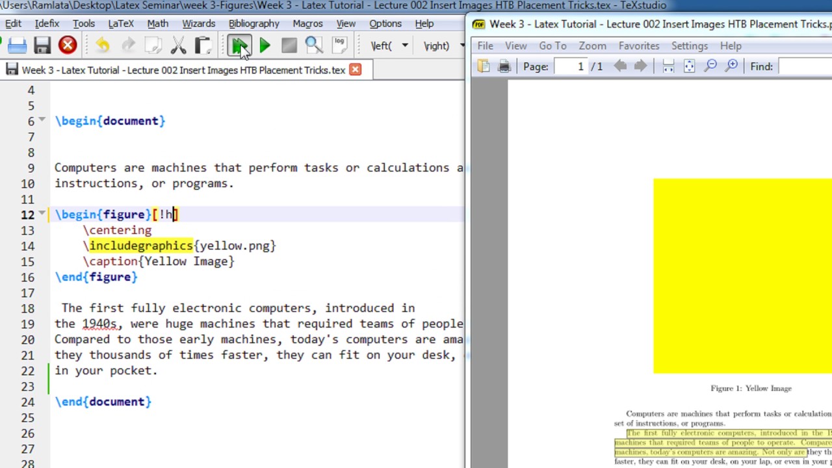Open the \left( delimiter dropdown arrow

(404, 45)
